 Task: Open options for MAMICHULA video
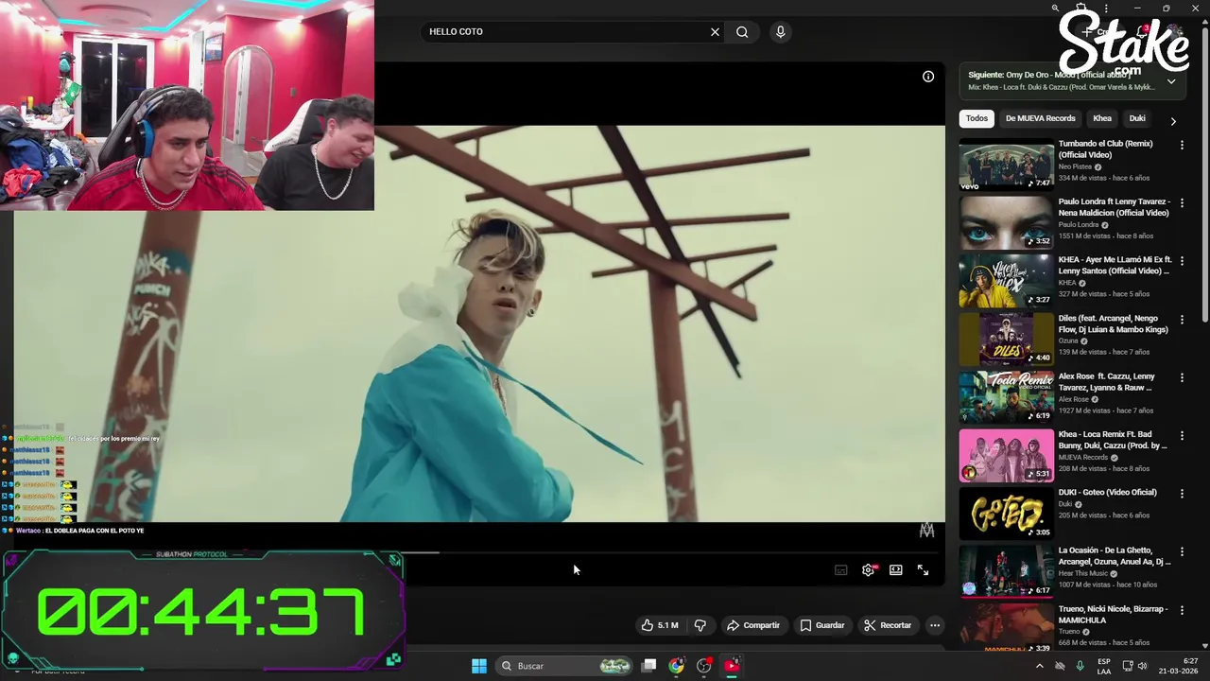[x=1182, y=610]
